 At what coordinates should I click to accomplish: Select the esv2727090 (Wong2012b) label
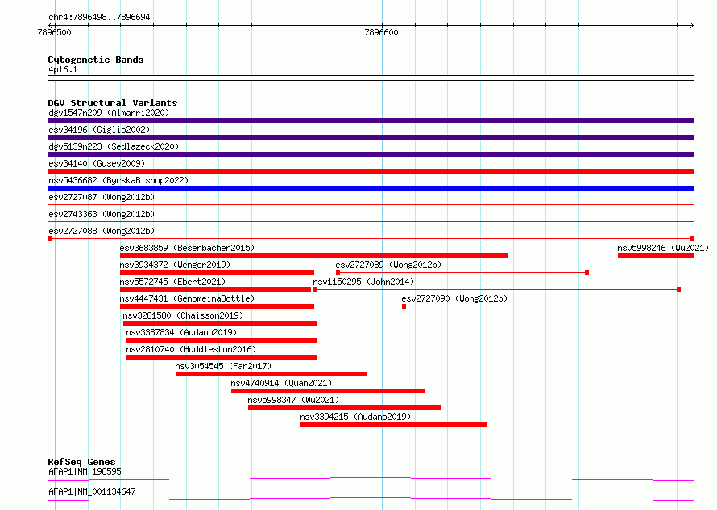tap(454, 298)
